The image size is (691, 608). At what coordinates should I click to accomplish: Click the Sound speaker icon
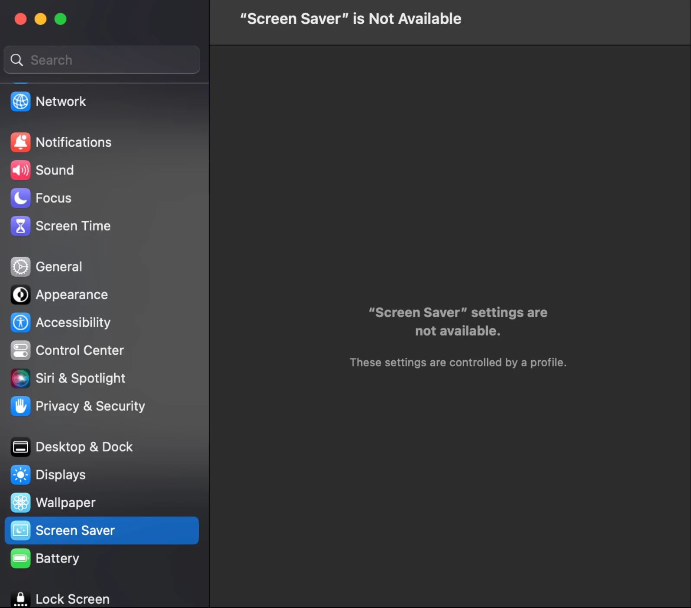pos(20,170)
